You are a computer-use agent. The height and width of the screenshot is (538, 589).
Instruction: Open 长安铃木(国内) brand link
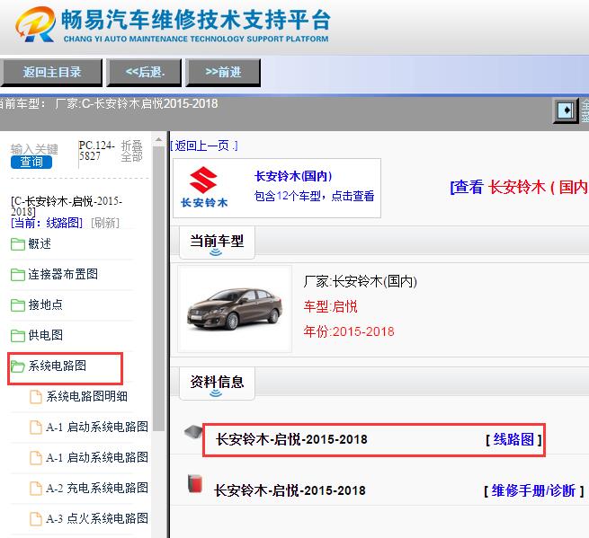point(293,176)
